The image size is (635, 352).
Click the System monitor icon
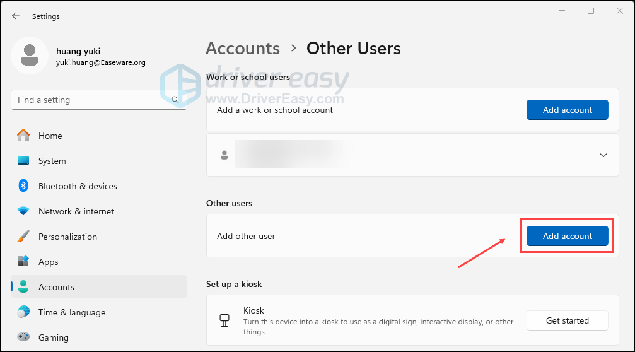click(x=23, y=161)
